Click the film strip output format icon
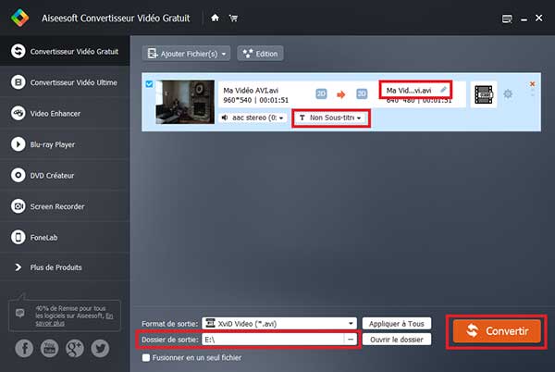This screenshot has height=372, width=555. 483,94
